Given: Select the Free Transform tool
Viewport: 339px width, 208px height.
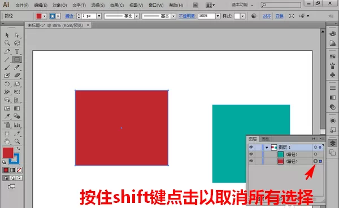Looking at the screenshot, I should (17, 92).
